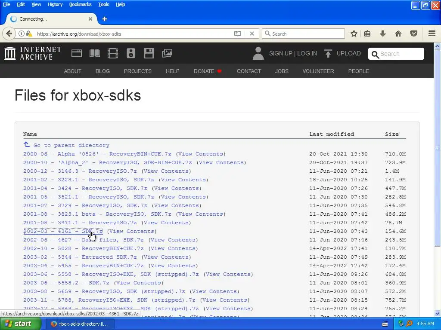
Task: Click the Internet Archive logo
Action: (x=33, y=53)
